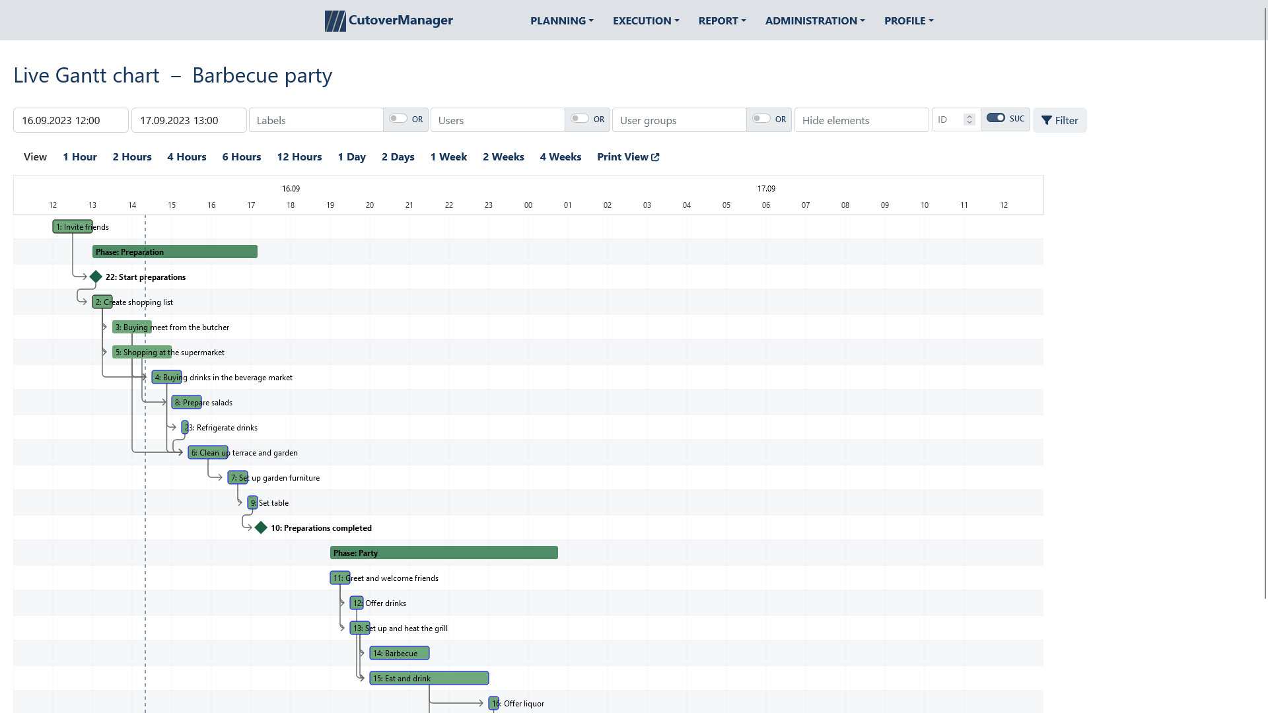Click timeline marker at 16.09 date
The width and height of the screenshot is (1268, 713).
[x=291, y=188]
